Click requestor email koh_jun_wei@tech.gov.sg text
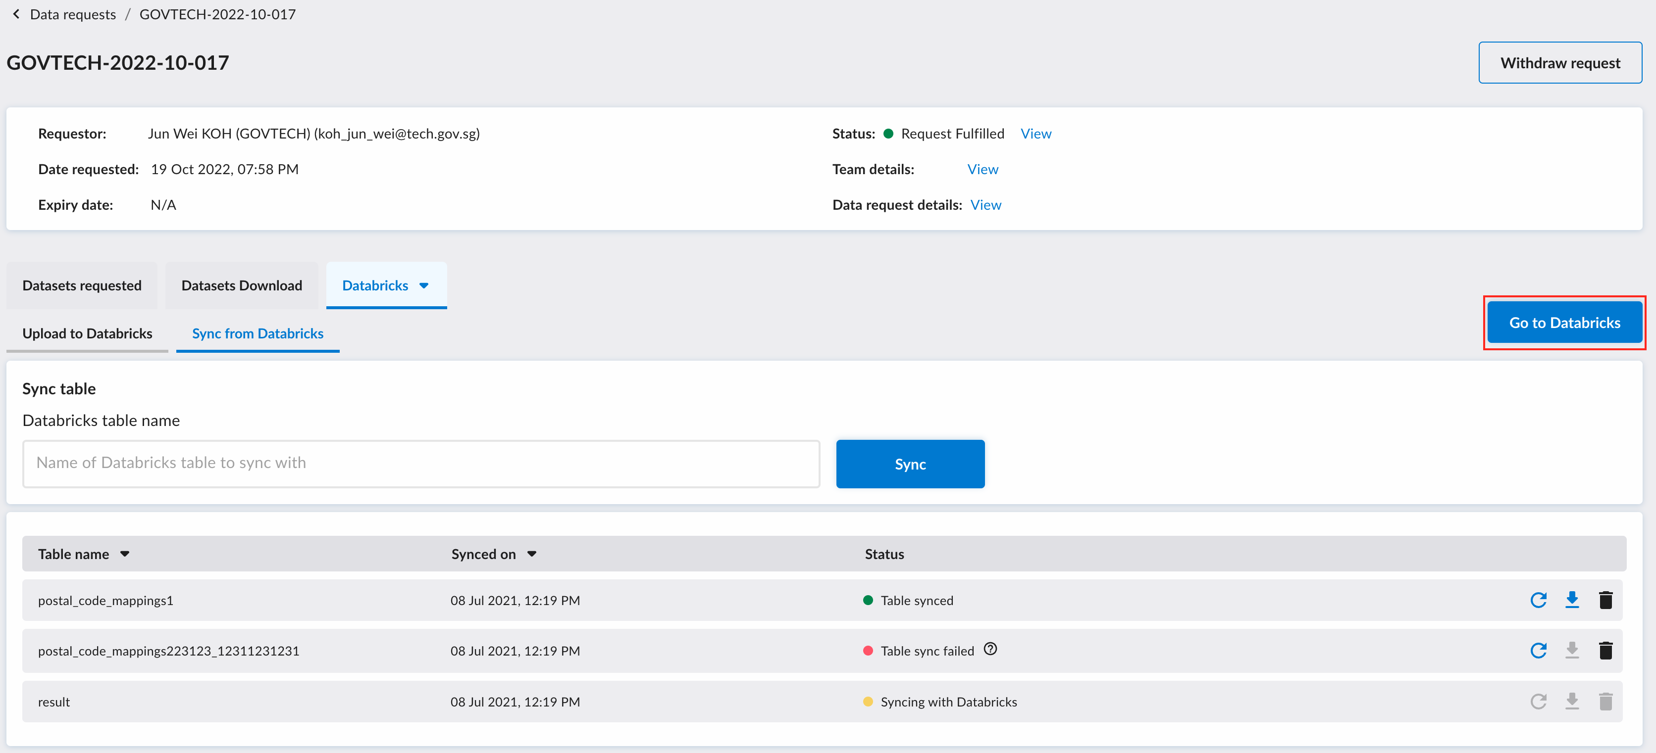 click(x=397, y=134)
